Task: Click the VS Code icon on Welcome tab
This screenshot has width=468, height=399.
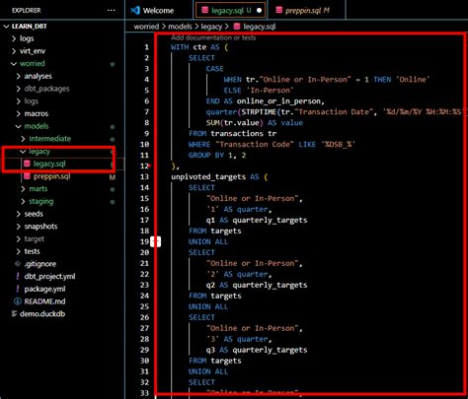Action: tap(135, 10)
